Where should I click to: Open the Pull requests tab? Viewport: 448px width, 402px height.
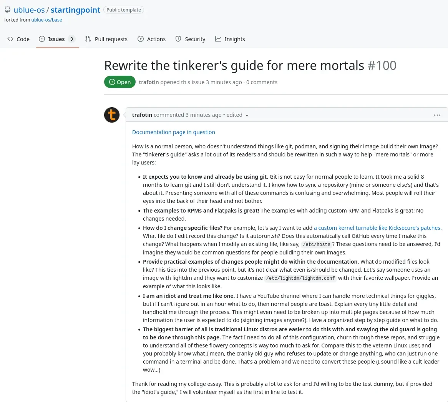tap(111, 39)
